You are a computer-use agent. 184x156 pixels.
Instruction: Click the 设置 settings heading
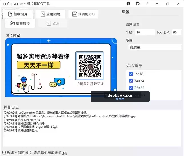pos(126,12)
